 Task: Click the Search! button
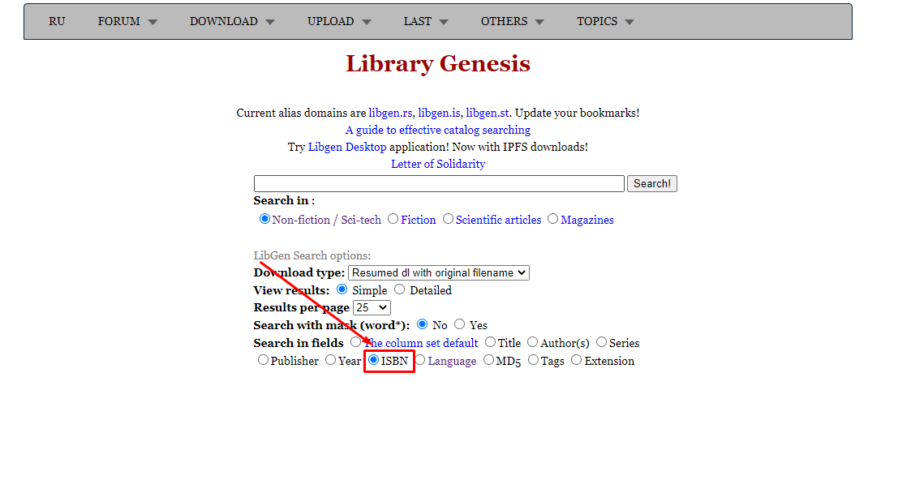point(651,183)
